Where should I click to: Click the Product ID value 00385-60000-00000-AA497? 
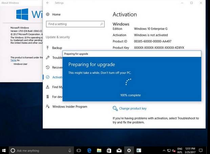153,41
